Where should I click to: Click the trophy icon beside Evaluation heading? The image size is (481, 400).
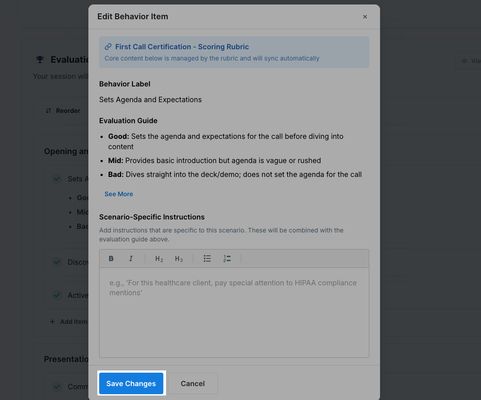(x=40, y=60)
